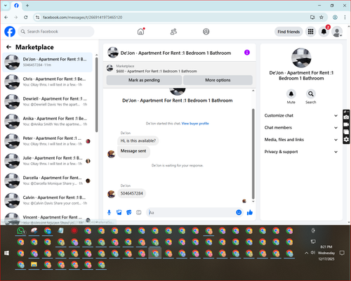Open the Julie apartment conversation
351x281 pixels.
click(48, 161)
